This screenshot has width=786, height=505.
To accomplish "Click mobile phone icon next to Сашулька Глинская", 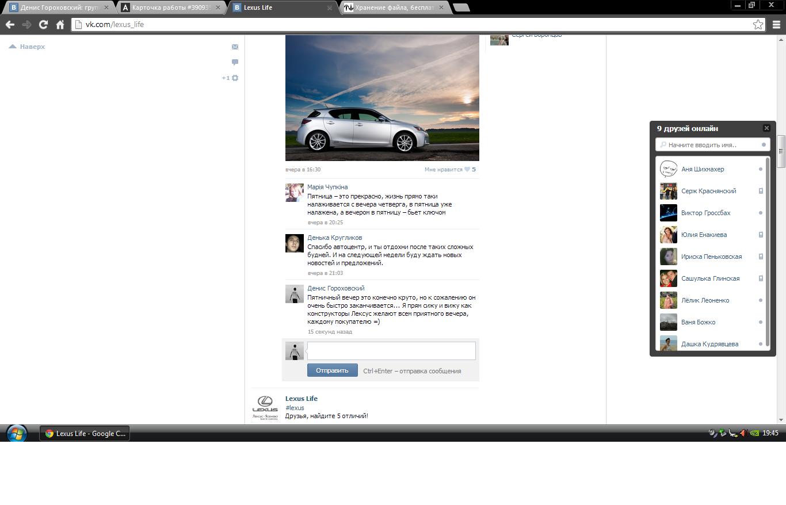I will (x=761, y=278).
